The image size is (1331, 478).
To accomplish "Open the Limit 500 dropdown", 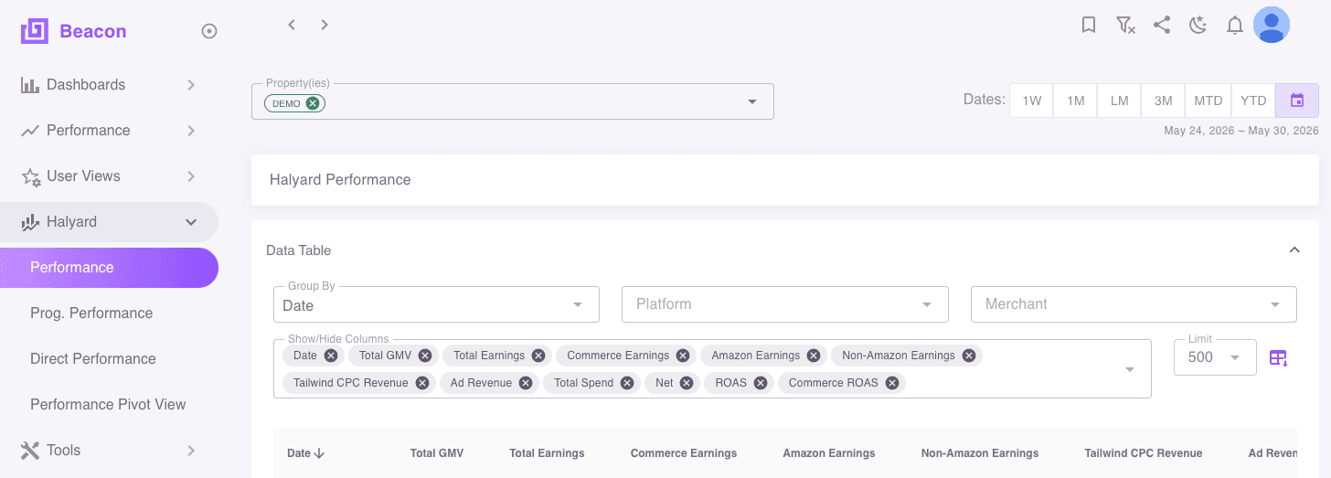I will click(1215, 357).
